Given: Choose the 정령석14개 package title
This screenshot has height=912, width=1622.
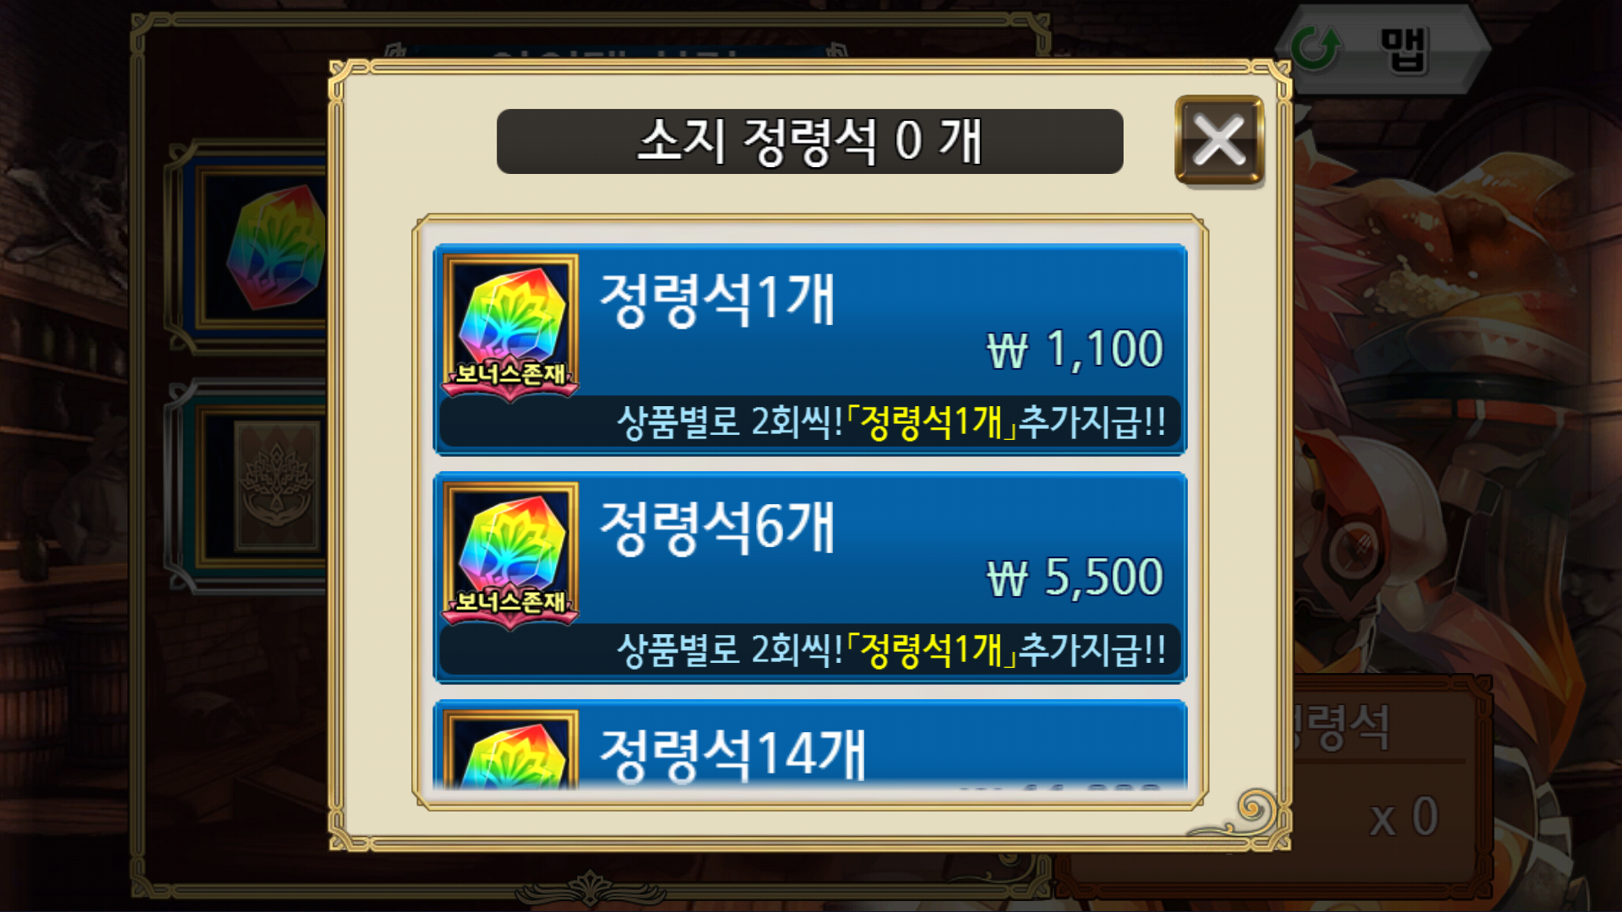Looking at the screenshot, I should [732, 755].
